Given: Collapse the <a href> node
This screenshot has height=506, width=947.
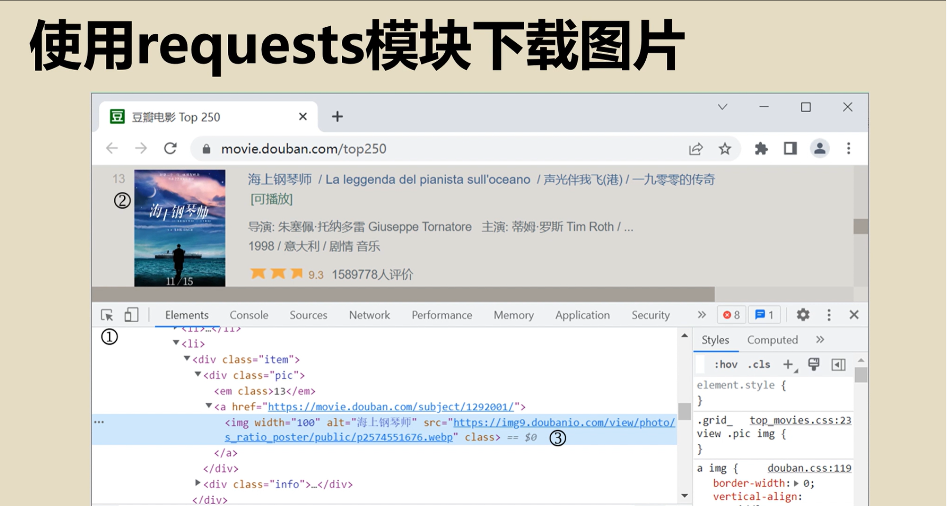Looking at the screenshot, I should 209,406.
